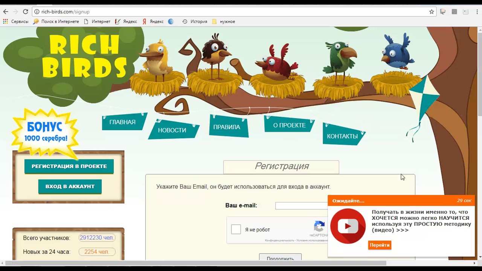This screenshot has width=482, height=271.
Task: Check the Я не робот checkbox
Action: click(236, 229)
